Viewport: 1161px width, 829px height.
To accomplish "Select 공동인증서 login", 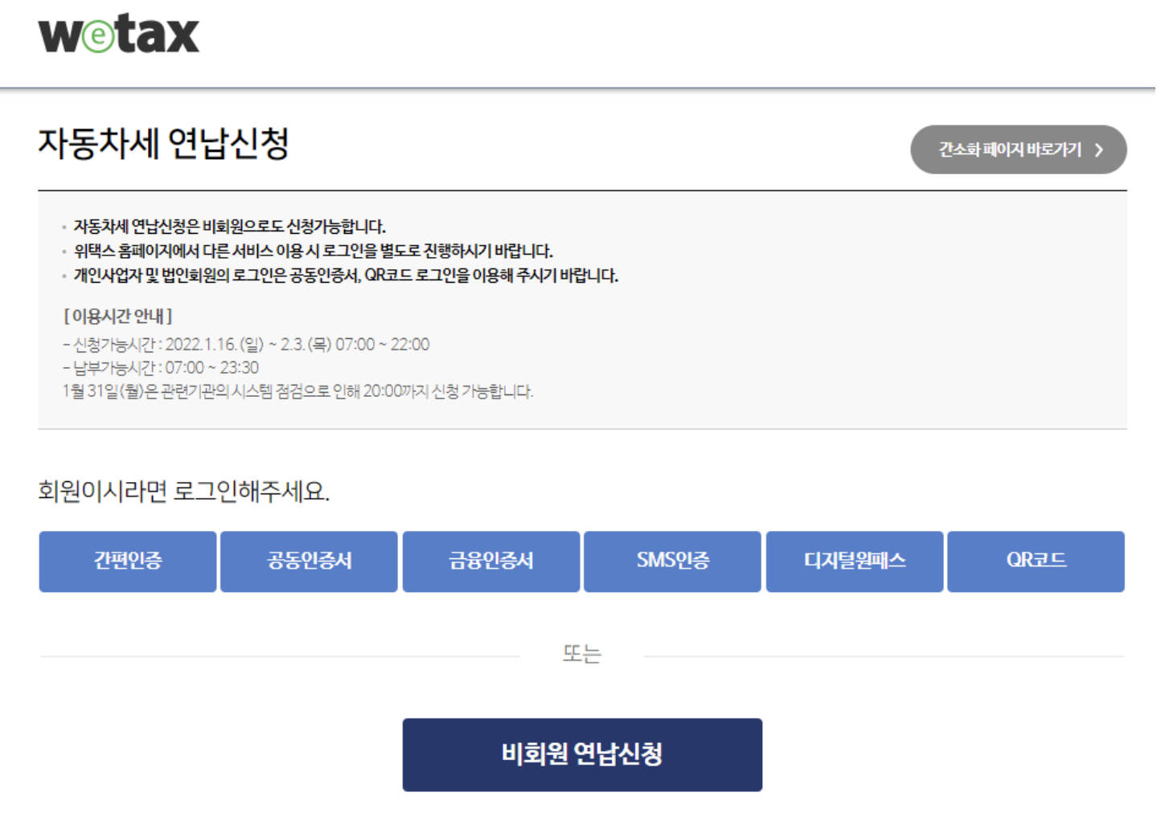I will (309, 561).
